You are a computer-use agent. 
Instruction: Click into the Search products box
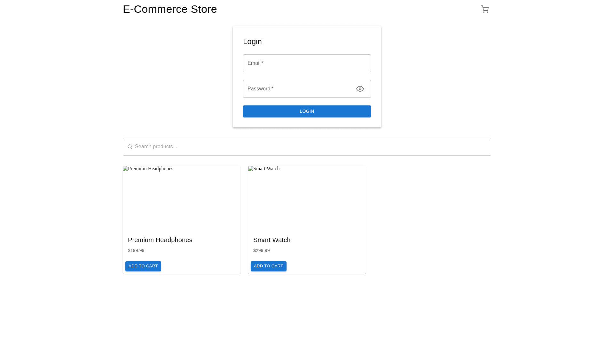[307, 147]
